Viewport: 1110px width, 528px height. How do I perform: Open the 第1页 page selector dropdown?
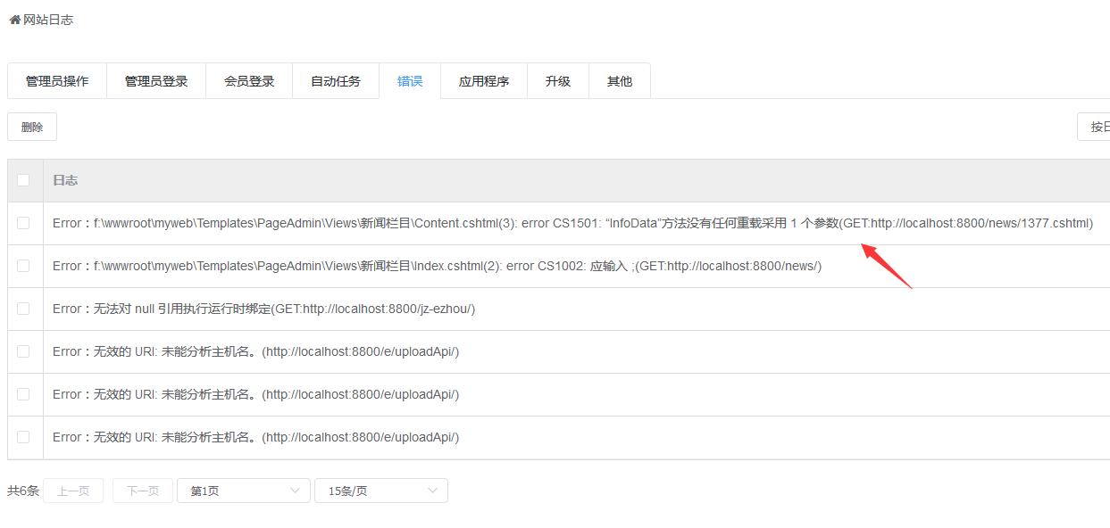(x=243, y=490)
